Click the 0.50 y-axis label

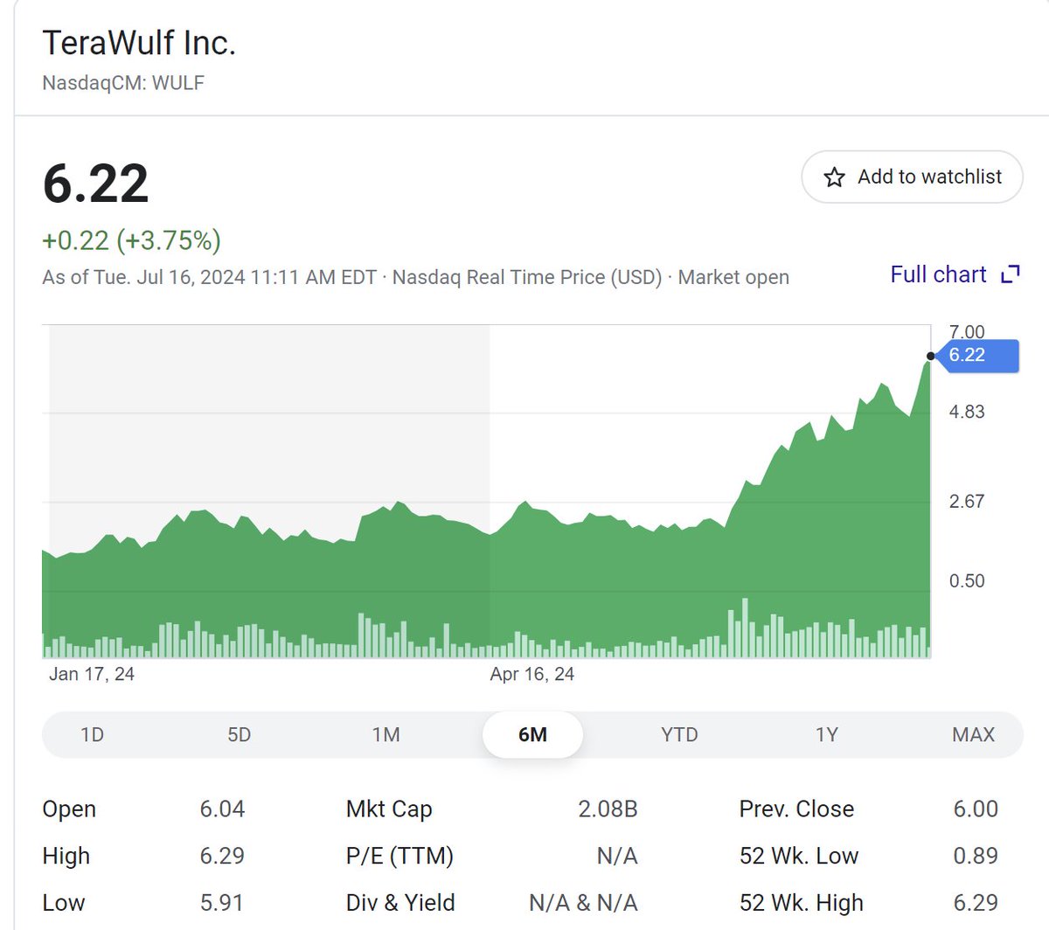[x=967, y=581]
